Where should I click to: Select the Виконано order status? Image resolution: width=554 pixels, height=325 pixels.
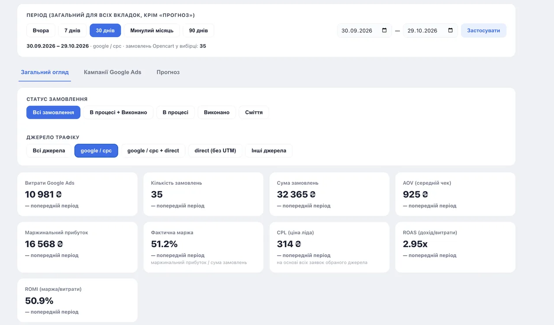coord(217,113)
